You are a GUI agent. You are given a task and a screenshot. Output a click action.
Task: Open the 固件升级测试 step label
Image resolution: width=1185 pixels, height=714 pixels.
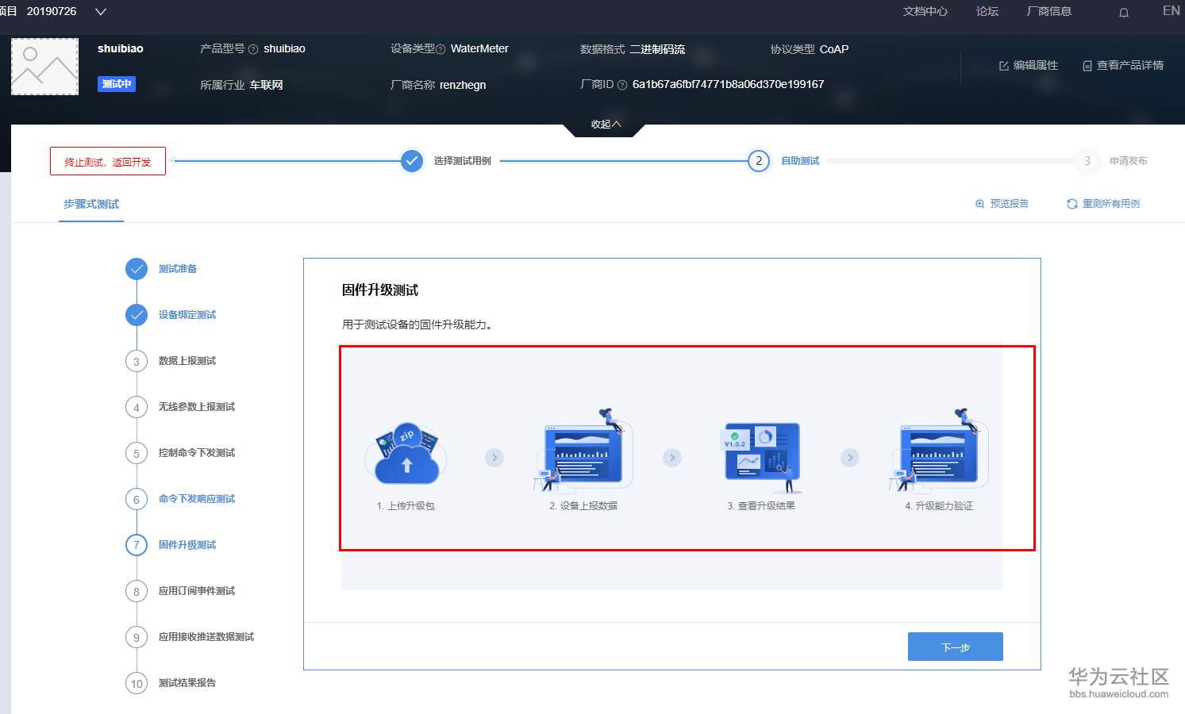pos(187,545)
